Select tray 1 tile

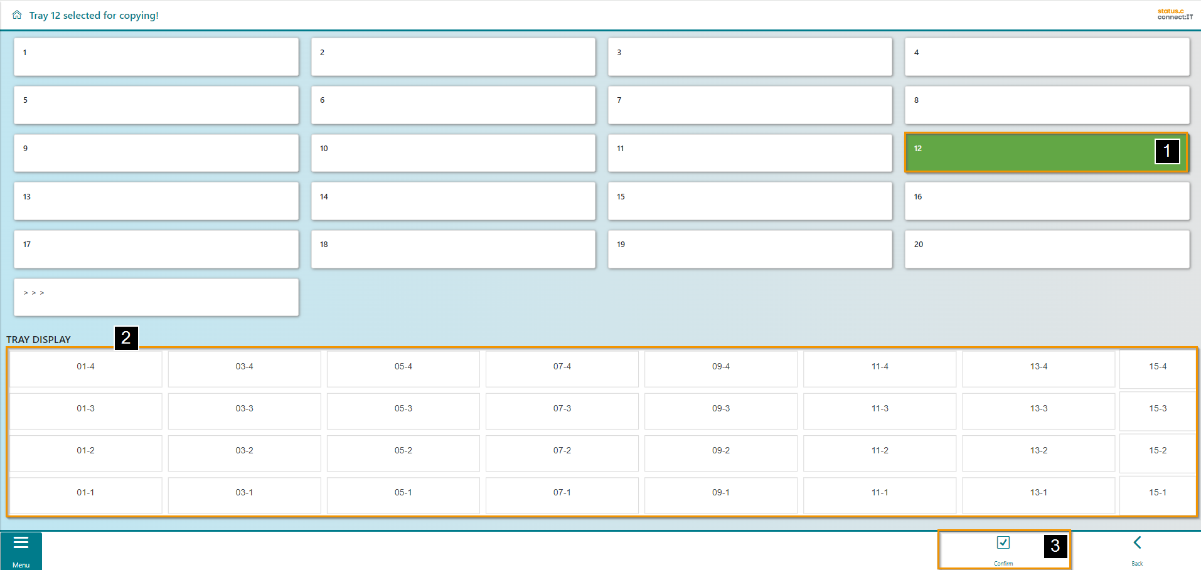click(x=156, y=57)
